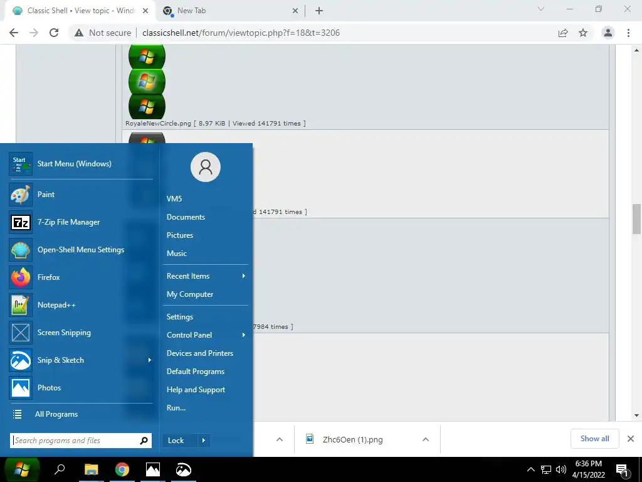642x482 pixels.
Task: Share this page icon in address bar
Action: [563, 33]
